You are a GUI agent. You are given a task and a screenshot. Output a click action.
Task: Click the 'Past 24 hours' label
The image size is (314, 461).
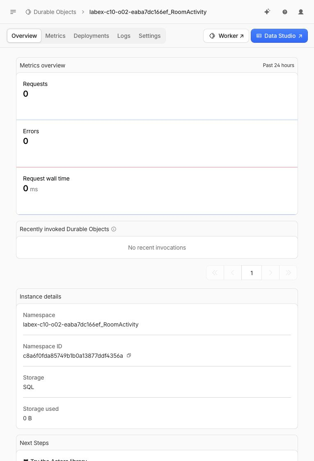click(x=278, y=65)
